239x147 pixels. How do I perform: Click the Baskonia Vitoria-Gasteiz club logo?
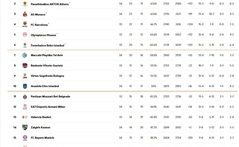coord(25,66)
